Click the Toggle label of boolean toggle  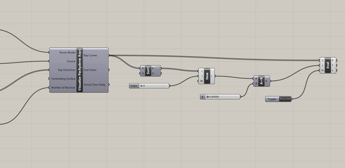point(272,99)
